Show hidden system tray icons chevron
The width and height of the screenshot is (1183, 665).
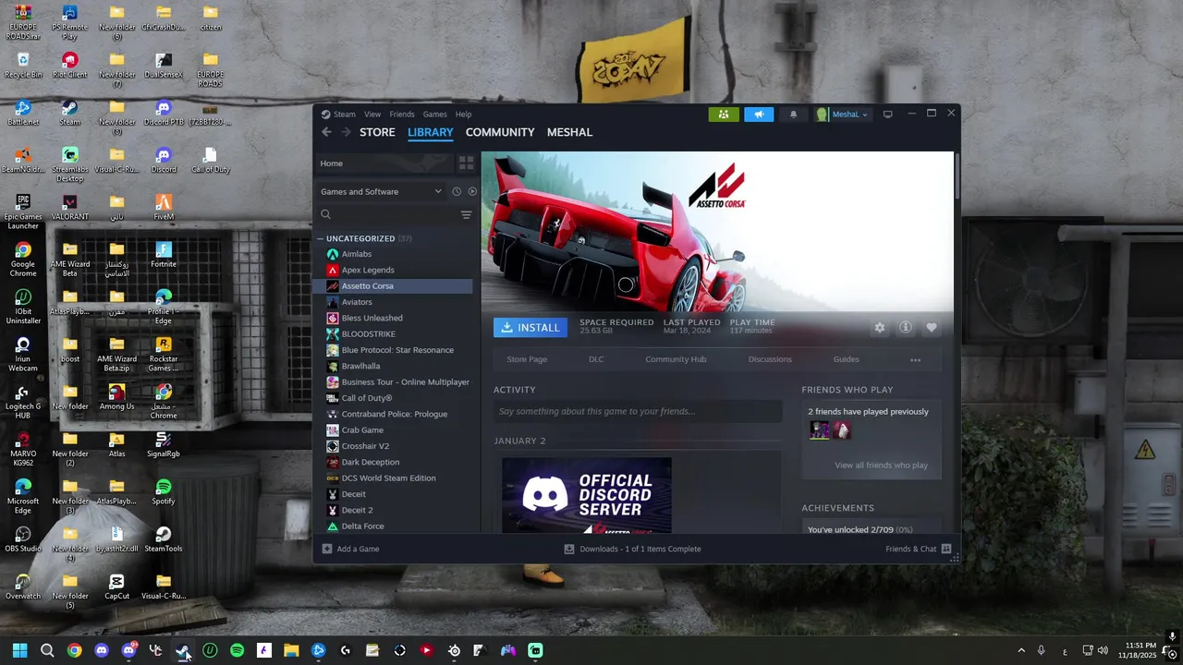click(x=1021, y=650)
